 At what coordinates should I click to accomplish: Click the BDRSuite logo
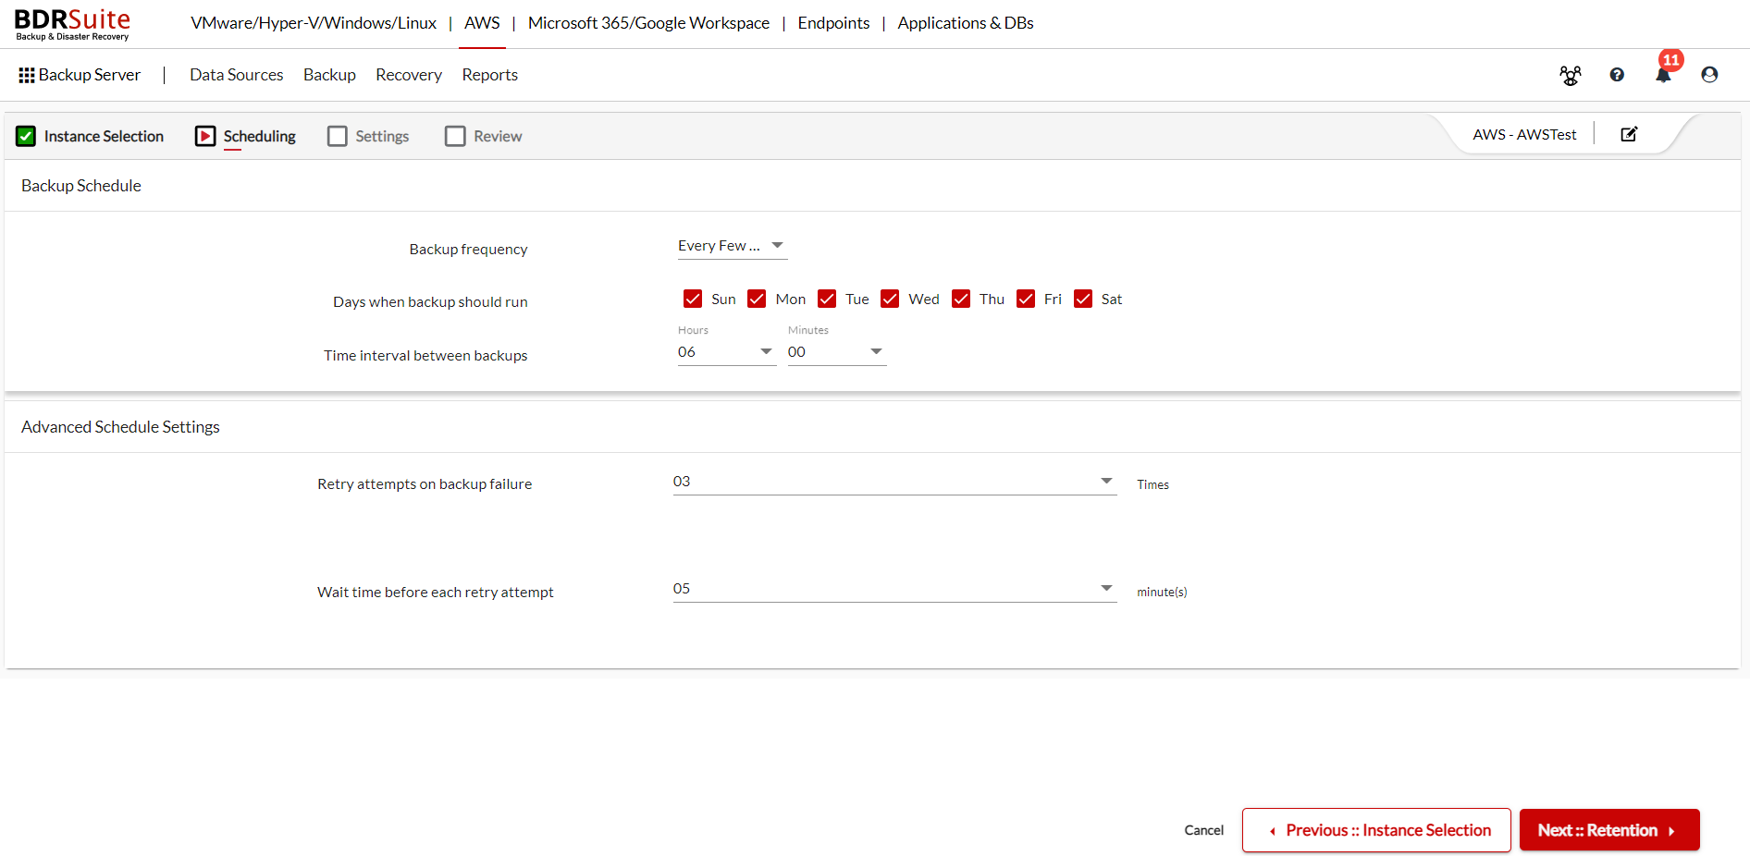pos(72,24)
